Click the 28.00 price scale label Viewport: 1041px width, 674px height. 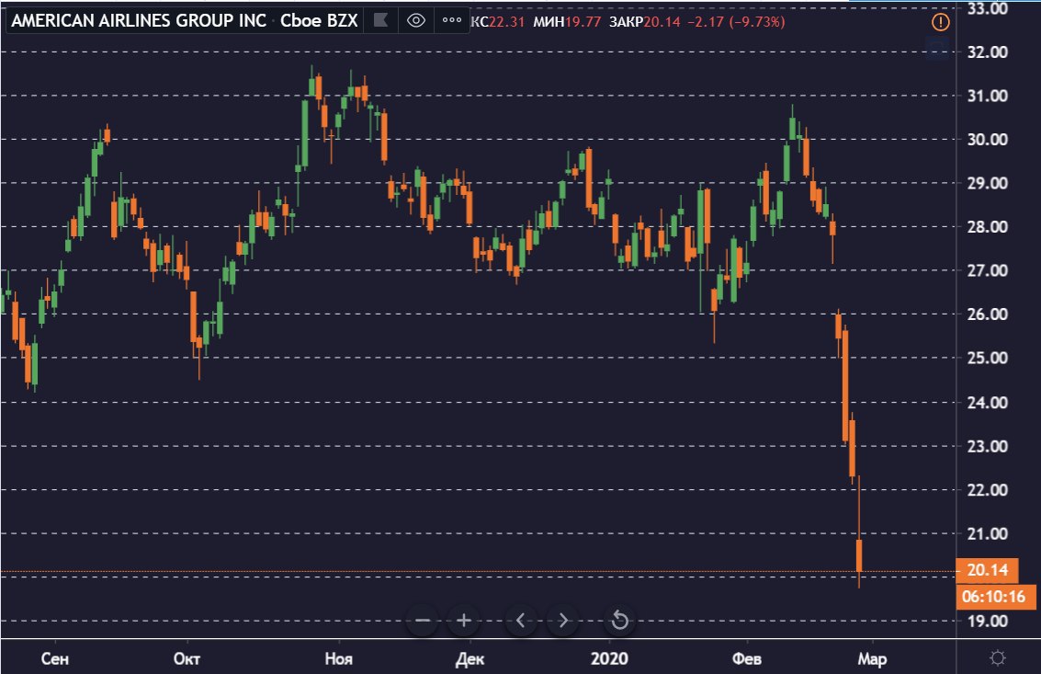point(987,227)
